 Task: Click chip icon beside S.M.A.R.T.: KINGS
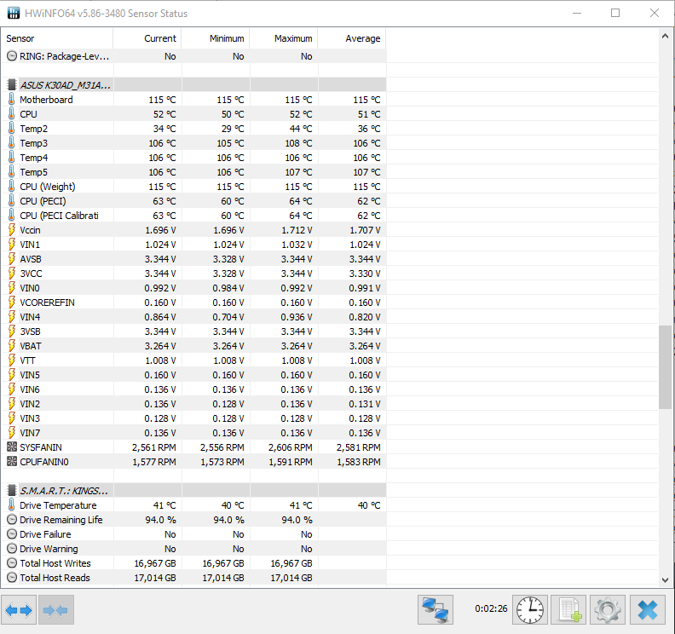click(x=12, y=490)
